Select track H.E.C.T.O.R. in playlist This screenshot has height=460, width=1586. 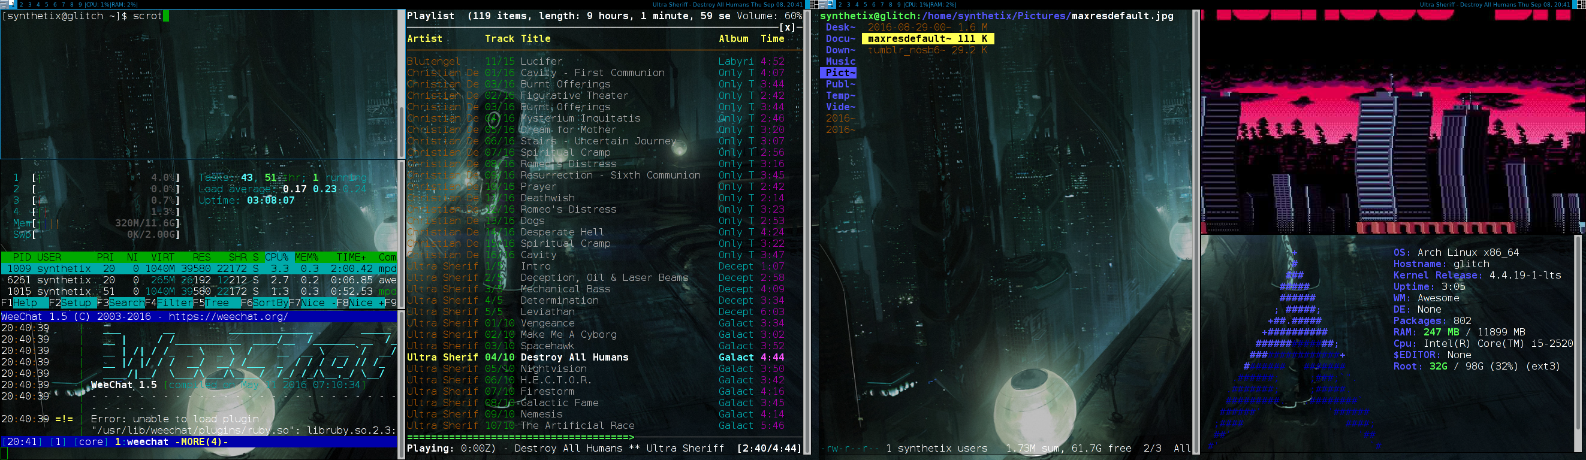point(604,380)
